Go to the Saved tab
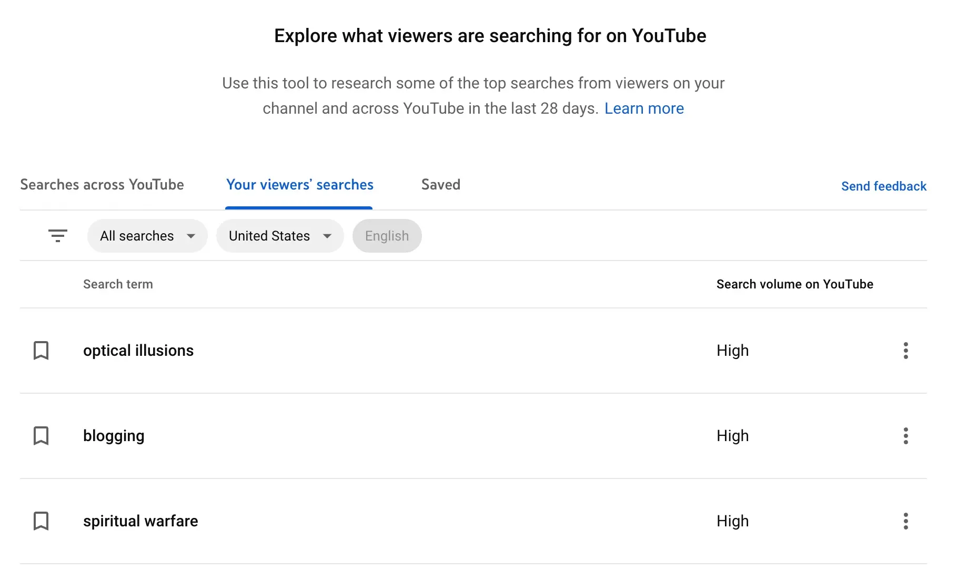Image resolution: width=968 pixels, height=579 pixels. (440, 185)
